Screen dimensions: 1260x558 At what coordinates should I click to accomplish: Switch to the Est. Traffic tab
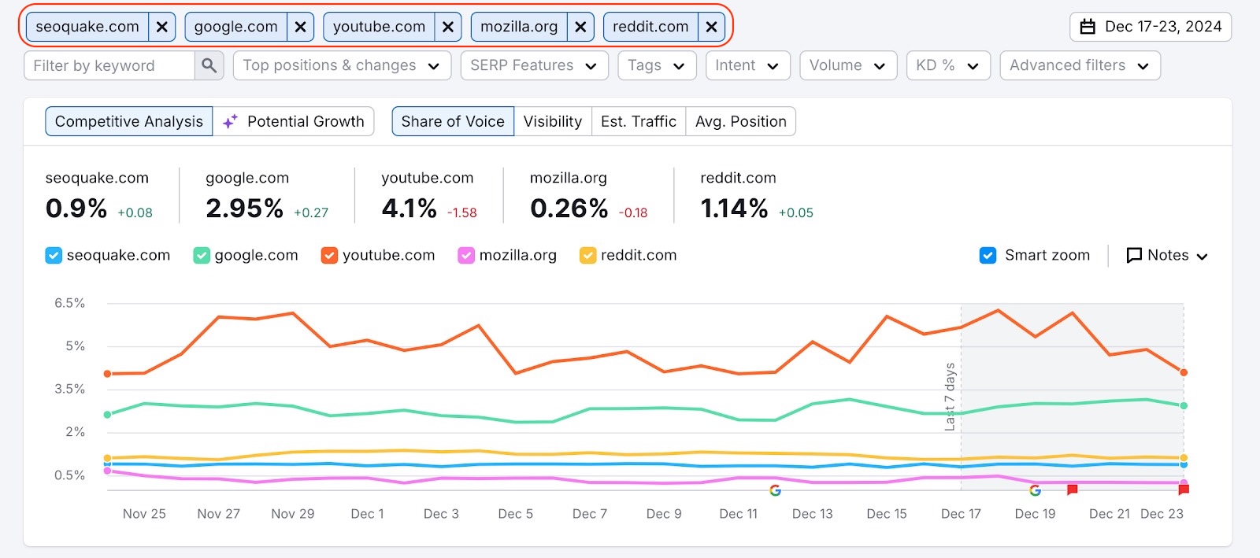click(638, 121)
